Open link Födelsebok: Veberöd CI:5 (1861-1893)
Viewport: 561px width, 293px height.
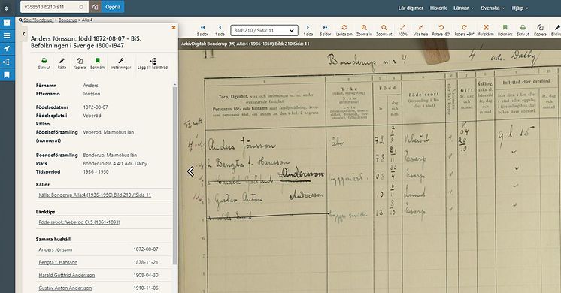pos(79,222)
